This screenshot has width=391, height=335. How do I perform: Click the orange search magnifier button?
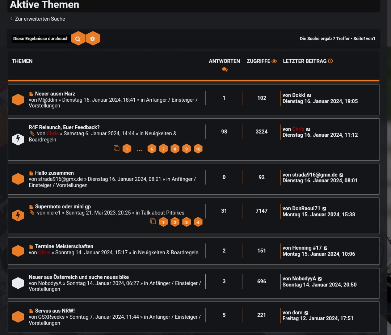pyautogui.click(x=78, y=39)
